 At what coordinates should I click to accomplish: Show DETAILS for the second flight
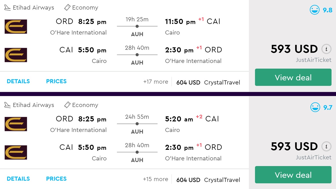point(18,179)
